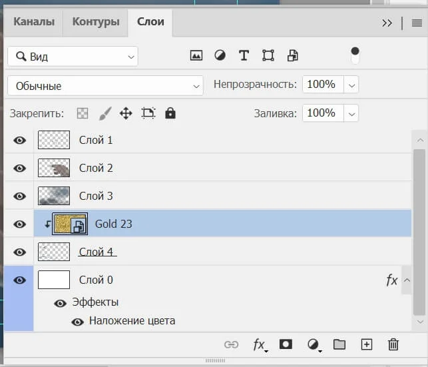The width and height of the screenshot is (428, 367).
Task: Add a layer mask
Action: click(286, 344)
